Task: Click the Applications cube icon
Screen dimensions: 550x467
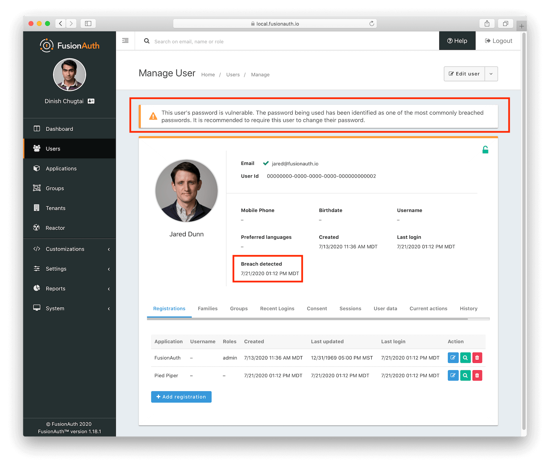Action: (x=37, y=168)
